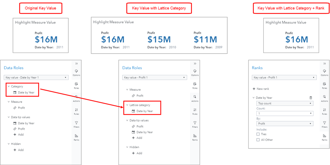Select Profit under middle Data tip values
Viewport: 330px width, 165px height.
137,126
